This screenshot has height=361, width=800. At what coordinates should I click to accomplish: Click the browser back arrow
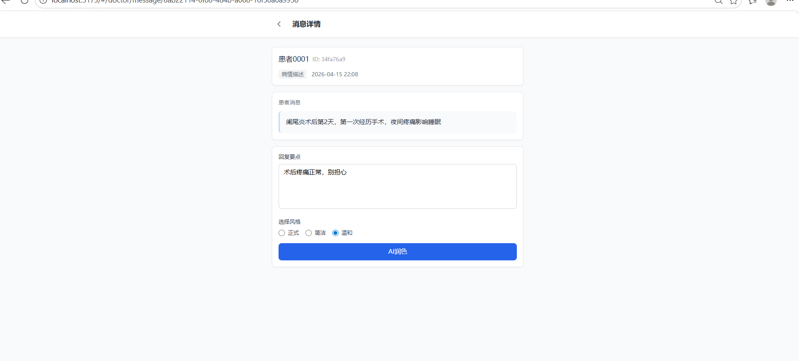(x=6, y=1)
